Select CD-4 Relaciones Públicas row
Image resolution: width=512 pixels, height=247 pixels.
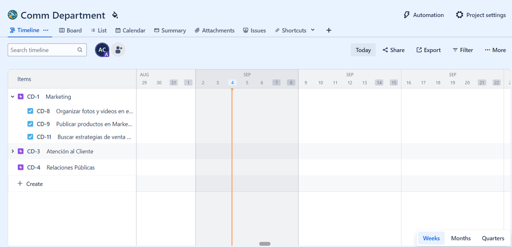point(72,168)
